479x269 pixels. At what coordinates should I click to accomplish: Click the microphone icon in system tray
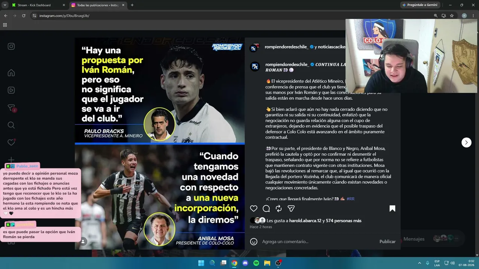click(427, 263)
